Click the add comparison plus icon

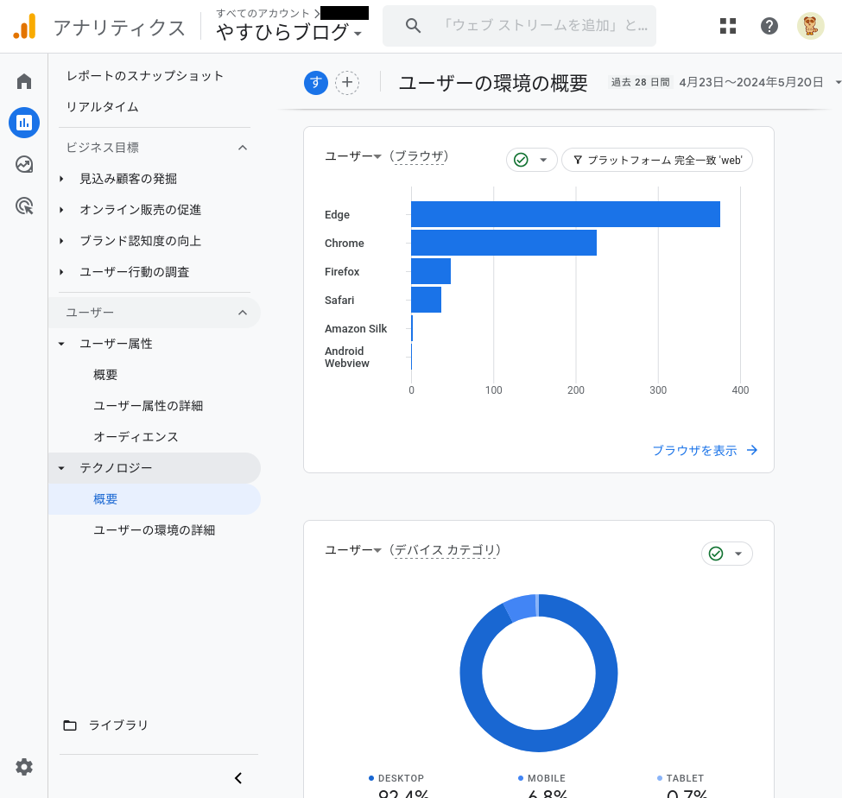tap(346, 83)
